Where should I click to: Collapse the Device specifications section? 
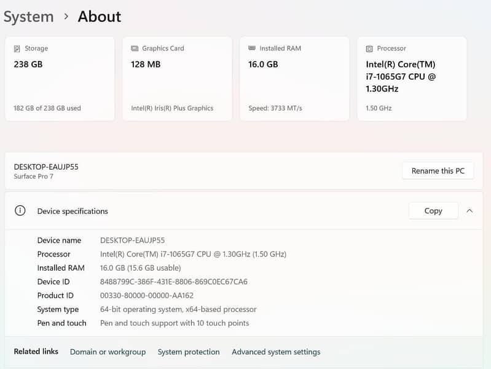click(x=469, y=210)
